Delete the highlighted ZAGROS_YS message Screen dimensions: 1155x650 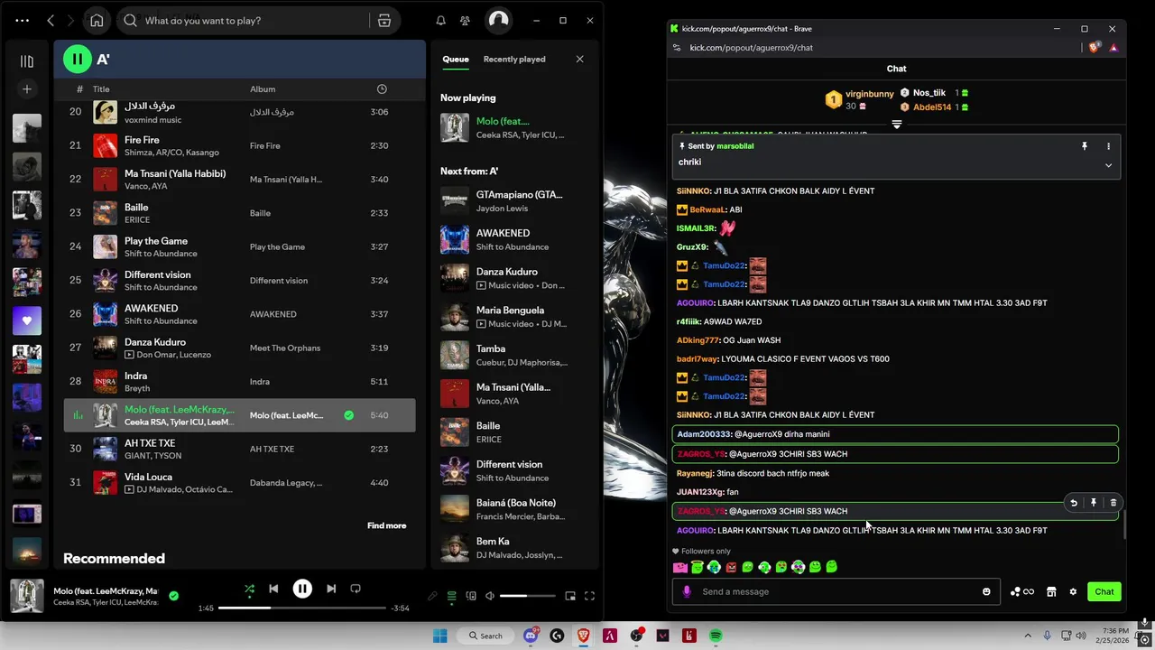[x=1113, y=503]
